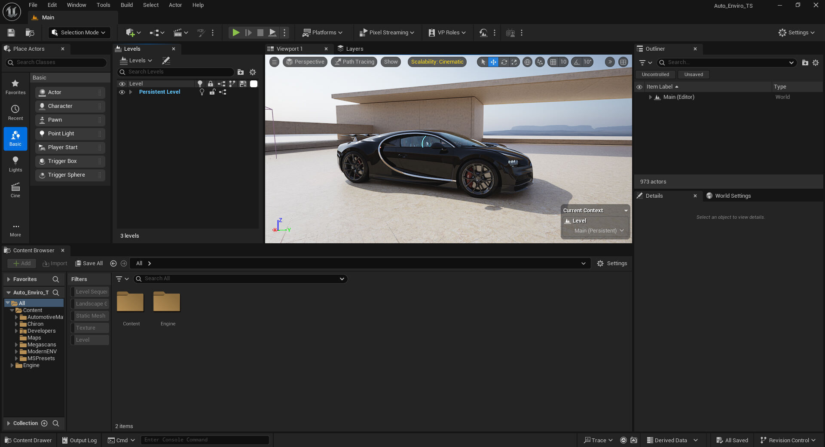The image size is (825, 447).
Task: Open the Cine category in Place Actors
Action: (x=15, y=190)
